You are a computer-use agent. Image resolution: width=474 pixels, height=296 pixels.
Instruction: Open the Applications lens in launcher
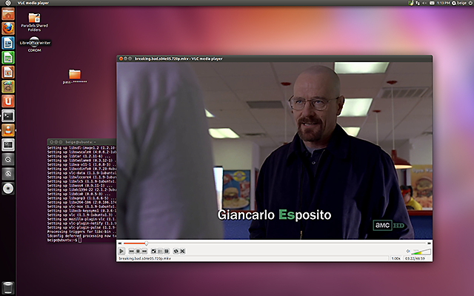(8, 159)
